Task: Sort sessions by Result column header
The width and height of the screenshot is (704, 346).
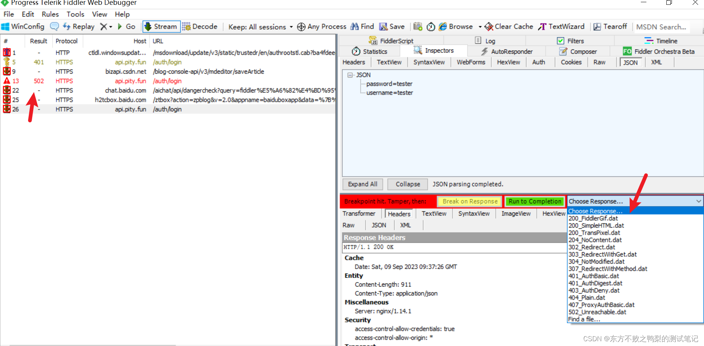Action: (x=38, y=41)
